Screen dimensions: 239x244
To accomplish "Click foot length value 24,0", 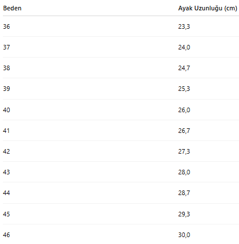I will click(184, 47).
